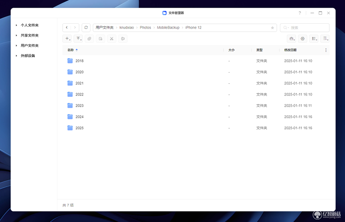The image size is (345, 222).
Task: Click modified date in 2025 folder row
Action: 298,128
